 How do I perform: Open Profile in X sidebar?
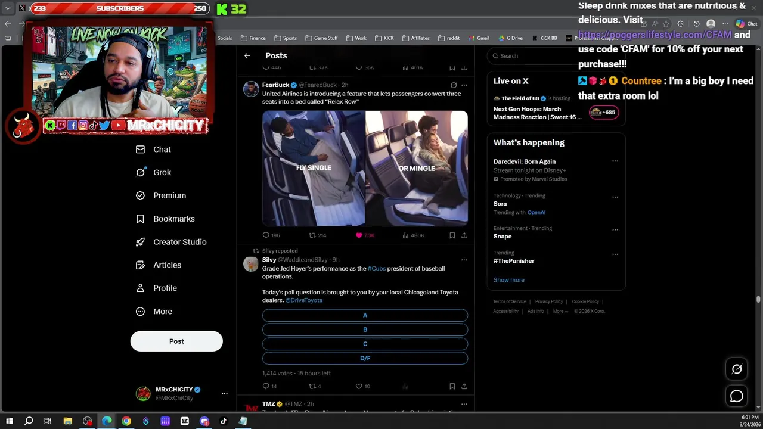[156, 288]
